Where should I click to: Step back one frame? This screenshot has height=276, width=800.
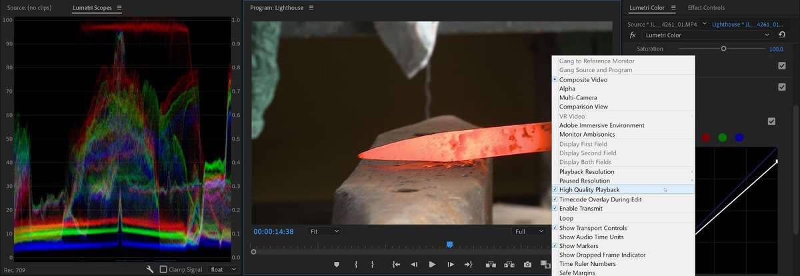414,265
